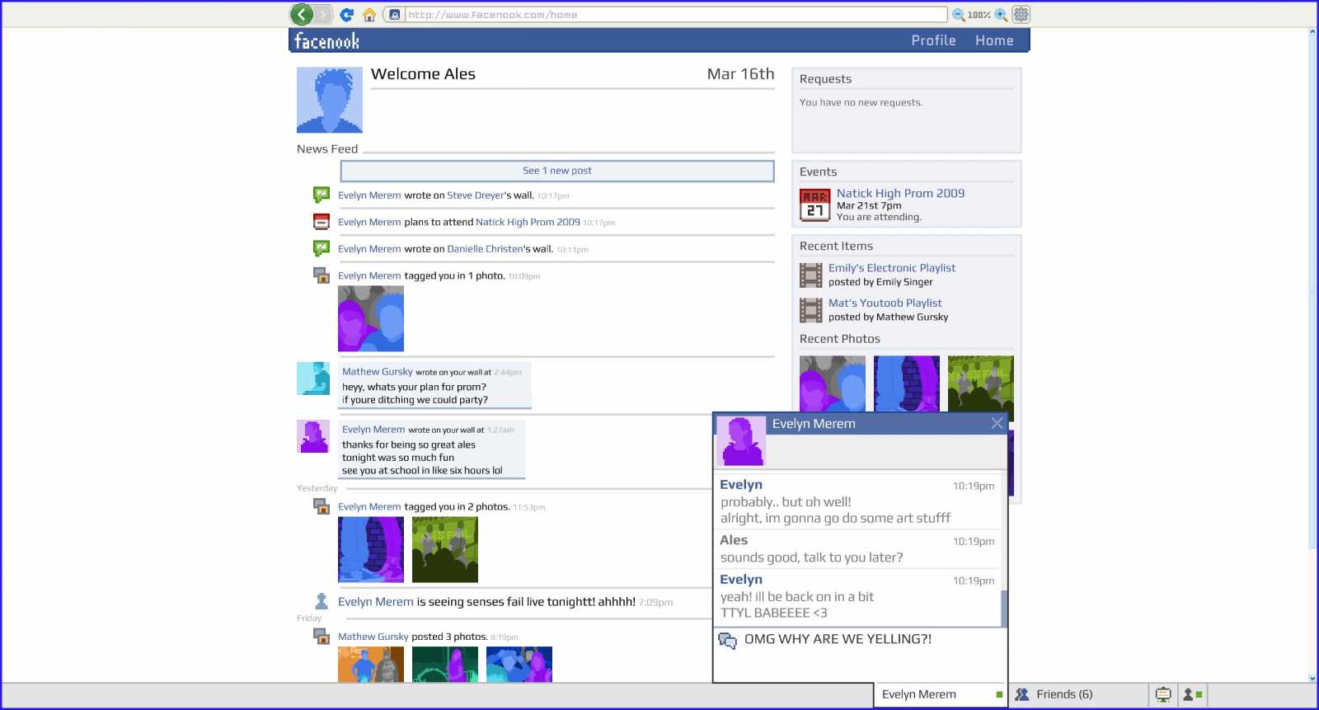Open Mathew Gursky link in posted 3 photos

(x=373, y=637)
